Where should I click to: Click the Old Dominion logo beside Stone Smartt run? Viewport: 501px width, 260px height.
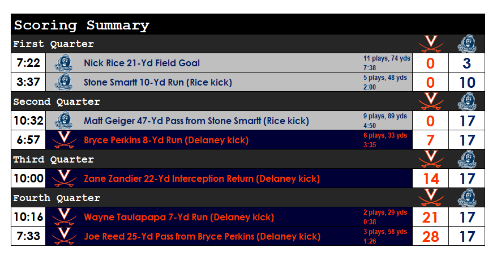click(64, 82)
